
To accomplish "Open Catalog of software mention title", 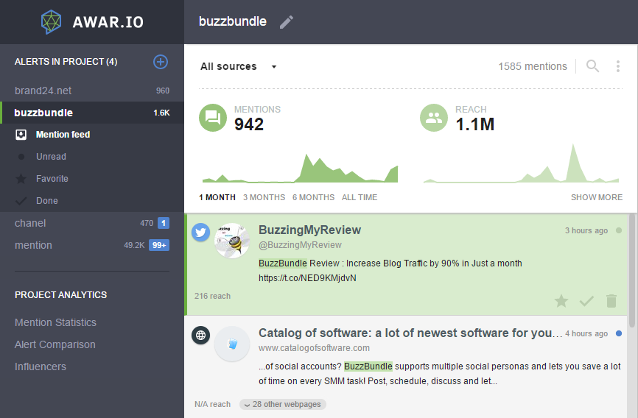I will point(410,333).
